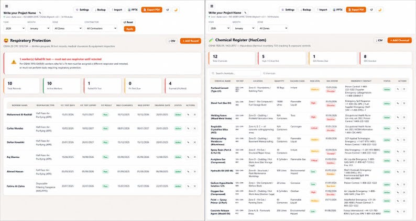Image resolution: width=416 pixels, height=221 pixels.
Task: Click Add Chemical button
Action: coord(400,40)
